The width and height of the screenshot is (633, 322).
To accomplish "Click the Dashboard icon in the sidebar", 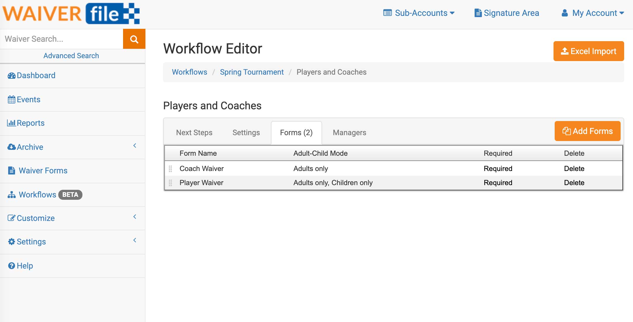I will pyautogui.click(x=11, y=76).
